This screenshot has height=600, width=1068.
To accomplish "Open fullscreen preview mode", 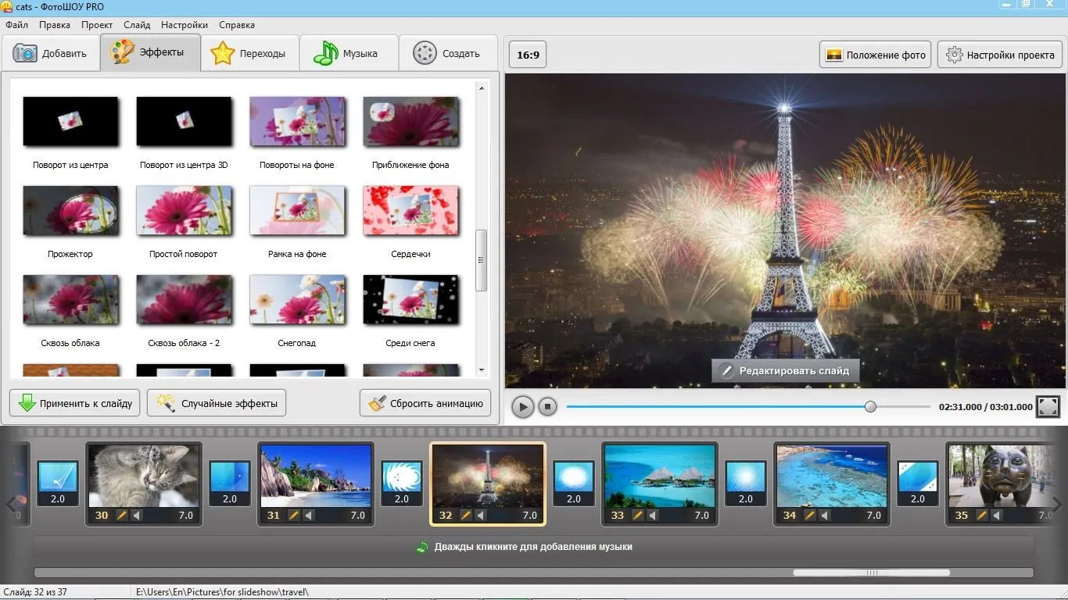I will point(1048,406).
